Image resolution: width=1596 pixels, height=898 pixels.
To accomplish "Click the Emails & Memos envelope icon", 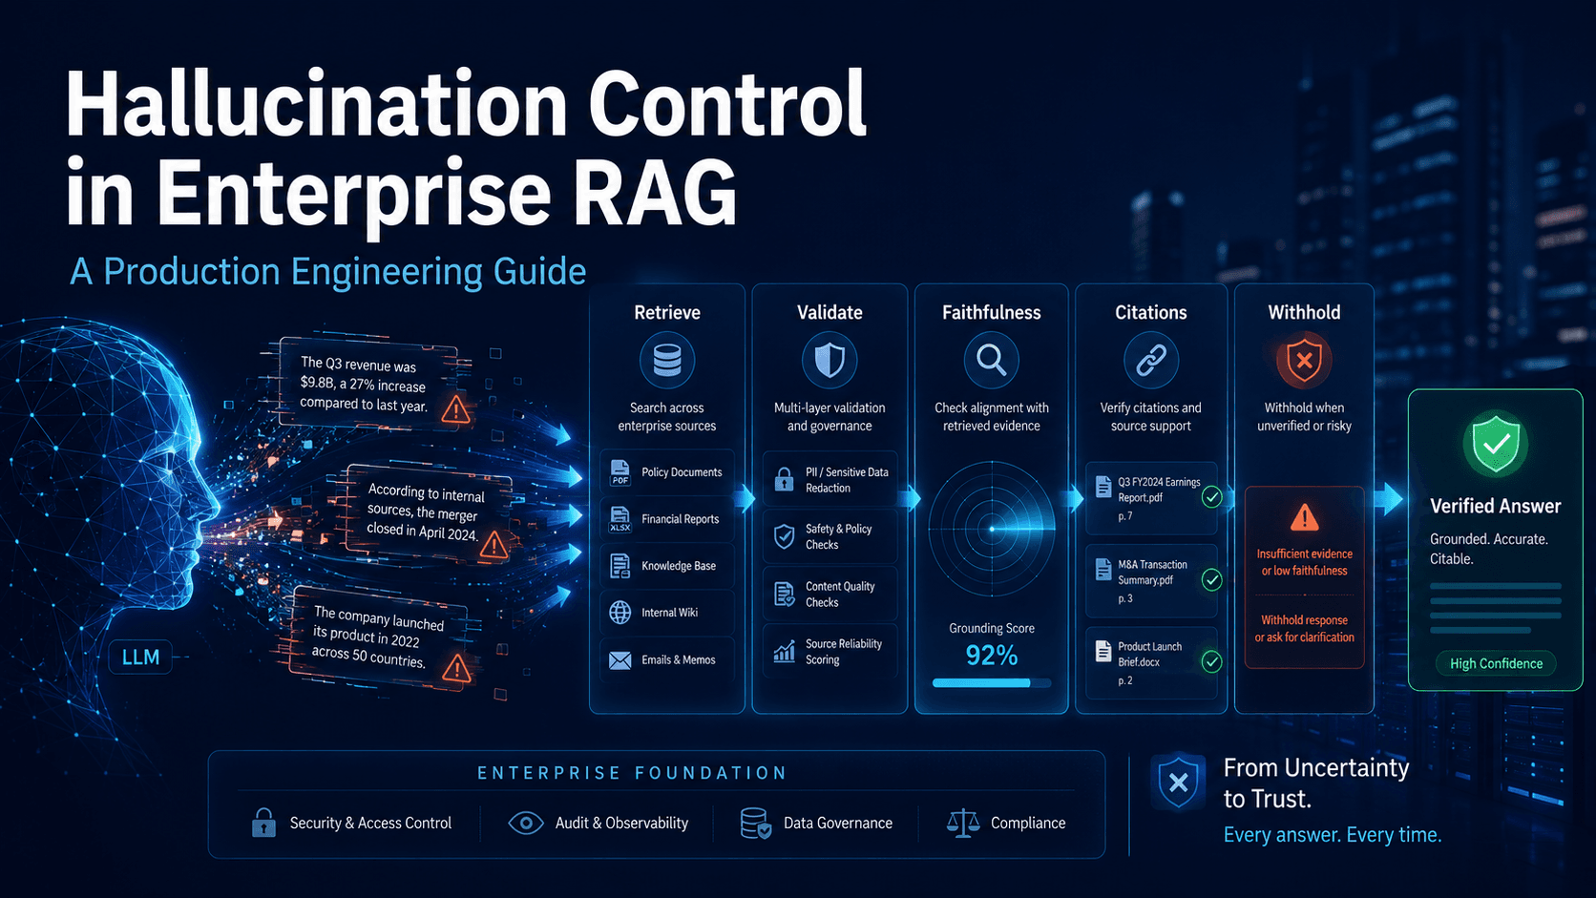I will 620,659.
